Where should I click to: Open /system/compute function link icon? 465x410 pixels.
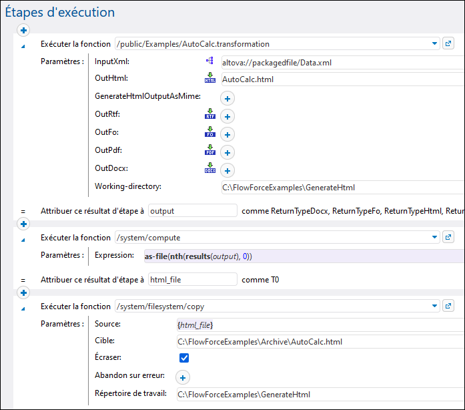448,237
